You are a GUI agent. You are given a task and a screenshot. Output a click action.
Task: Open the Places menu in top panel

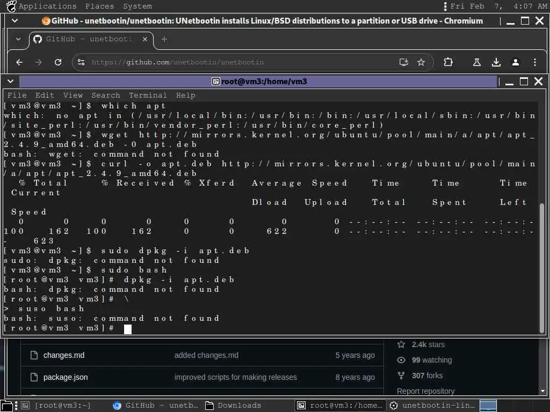(x=99, y=6)
